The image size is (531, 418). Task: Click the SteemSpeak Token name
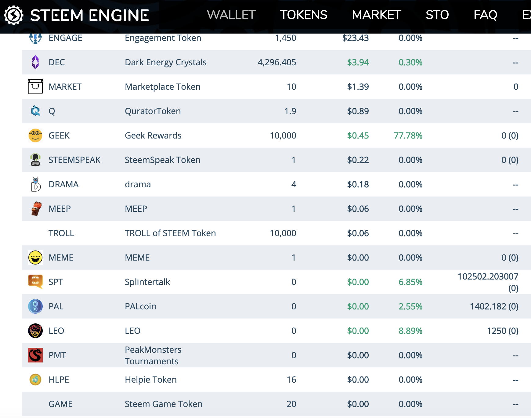point(163,160)
